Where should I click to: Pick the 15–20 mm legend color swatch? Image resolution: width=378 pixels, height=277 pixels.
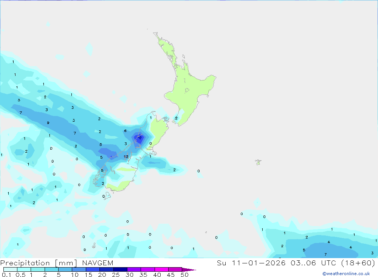click(93, 269)
